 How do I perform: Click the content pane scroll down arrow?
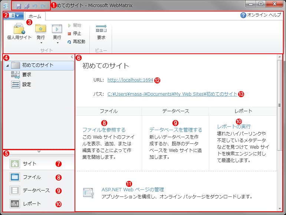[x=280, y=209]
